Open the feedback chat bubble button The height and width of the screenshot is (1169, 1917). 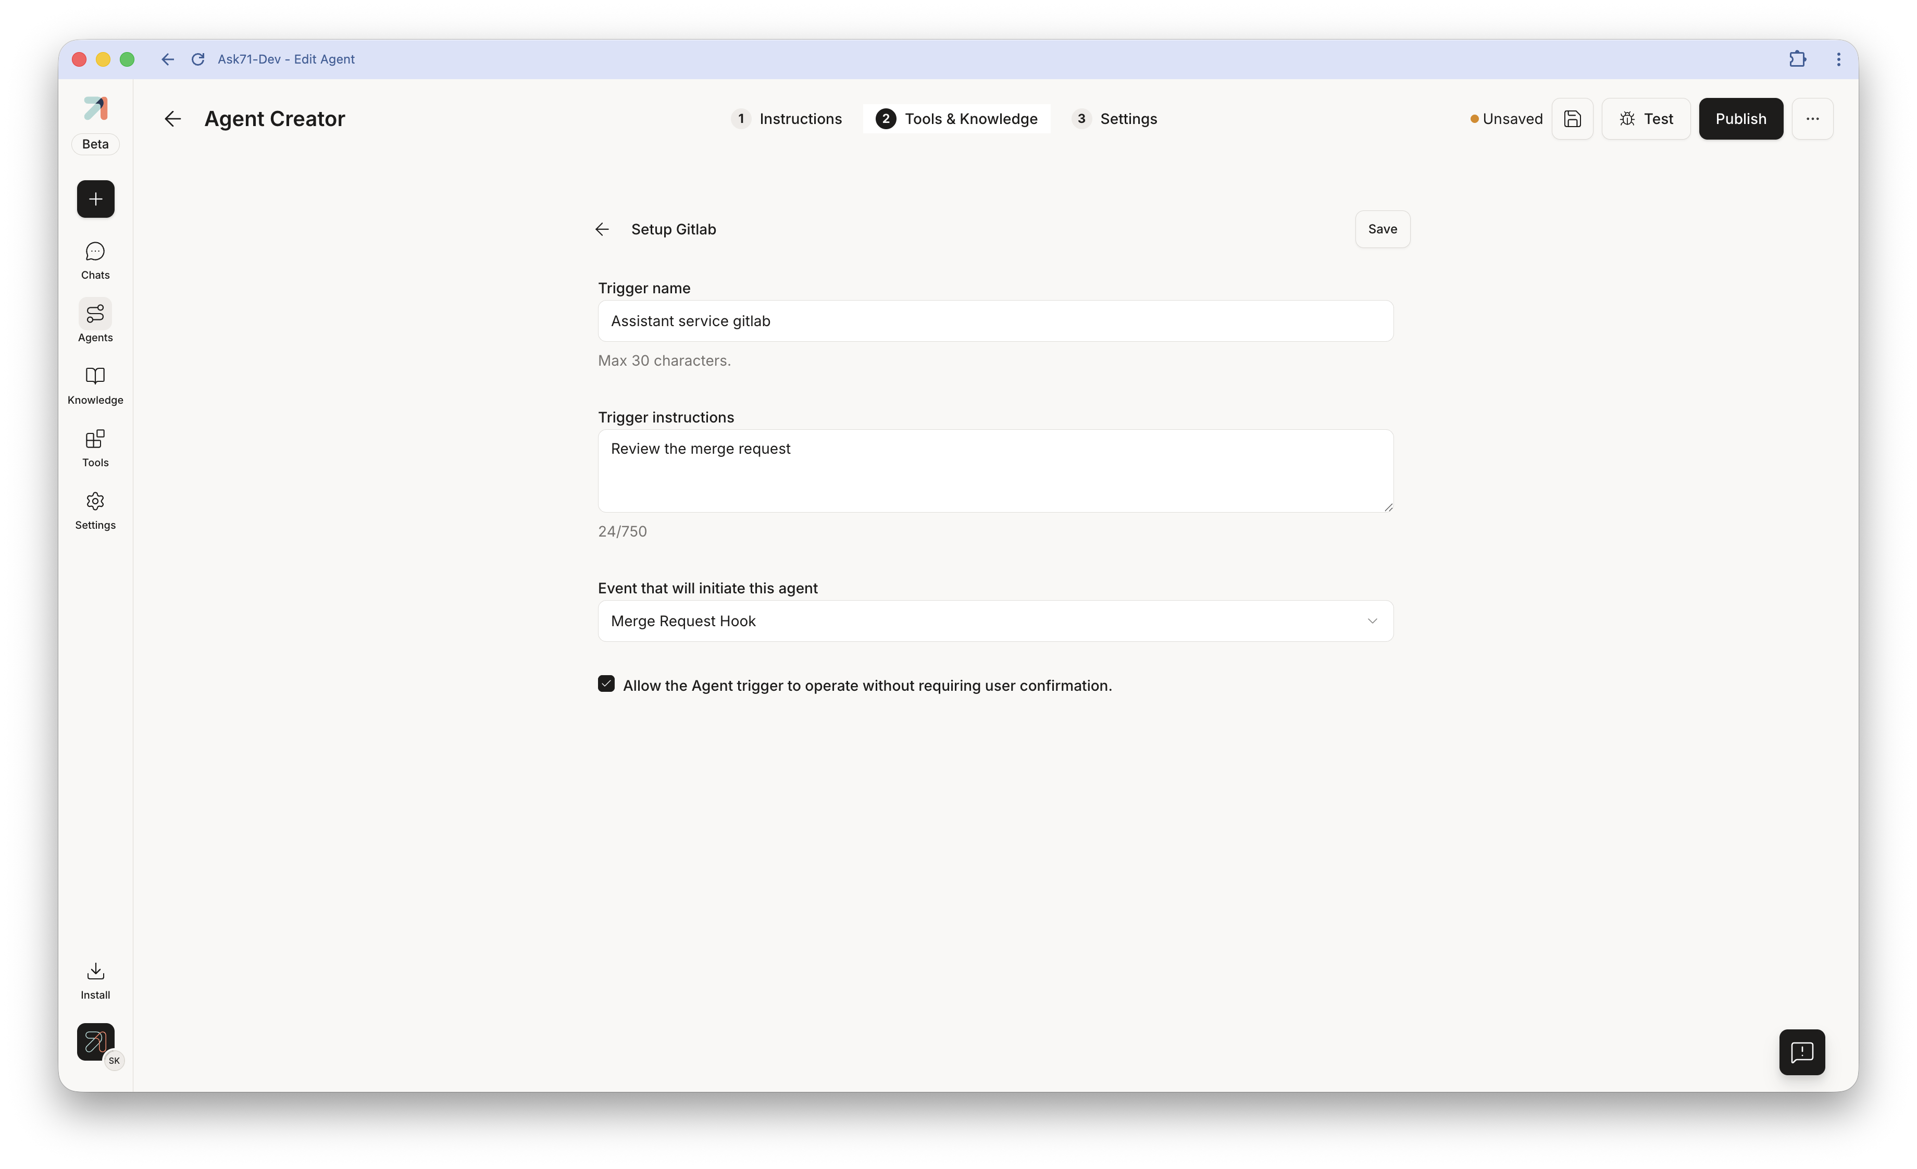click(x=1802, y=1052)
